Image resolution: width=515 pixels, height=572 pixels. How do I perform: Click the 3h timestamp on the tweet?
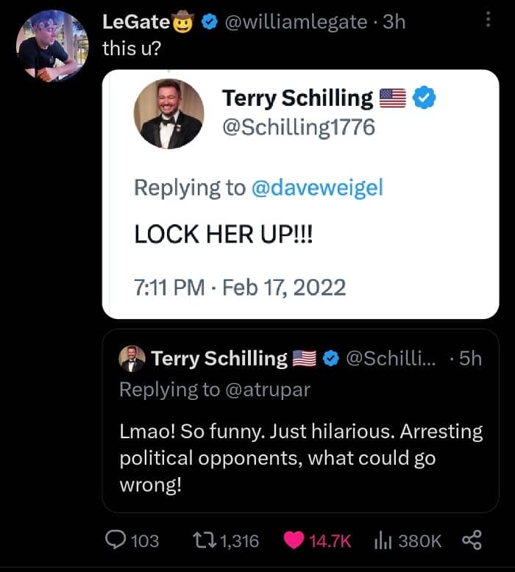(394, 22)
